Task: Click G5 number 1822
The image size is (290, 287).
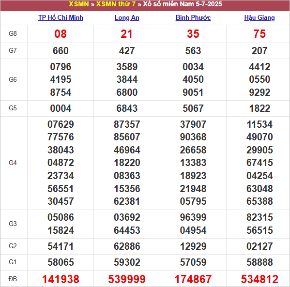Action: [x=259, y=108]
